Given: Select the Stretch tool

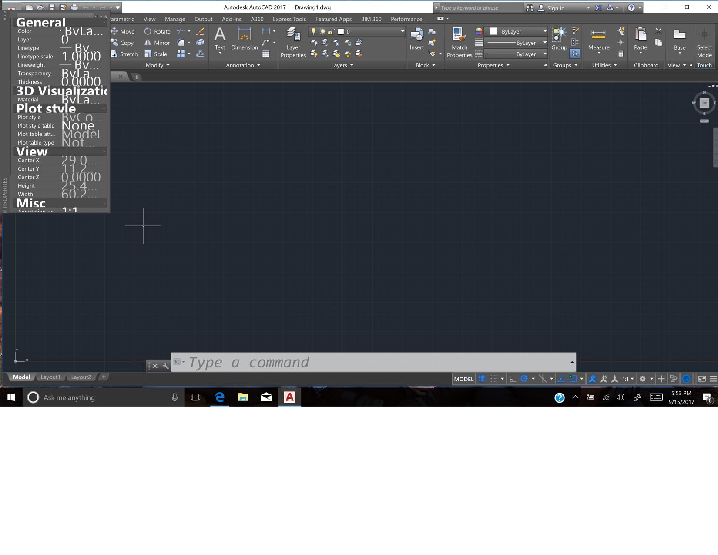Looking at the screenshot, I should coord(124,54).
